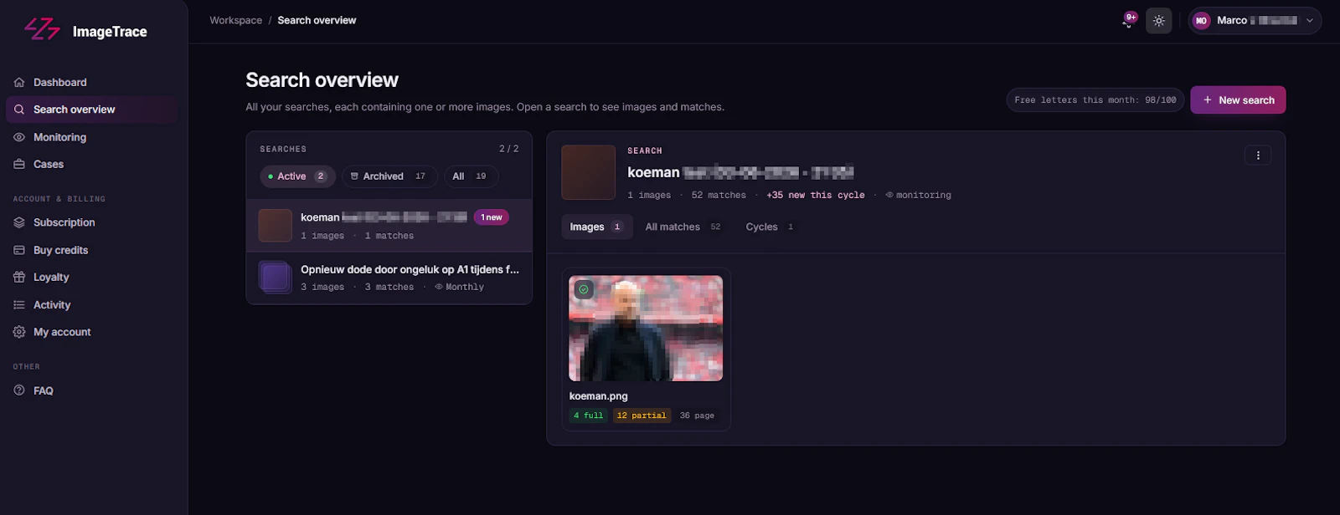Switch to the All matches tab

click(683, 227)
